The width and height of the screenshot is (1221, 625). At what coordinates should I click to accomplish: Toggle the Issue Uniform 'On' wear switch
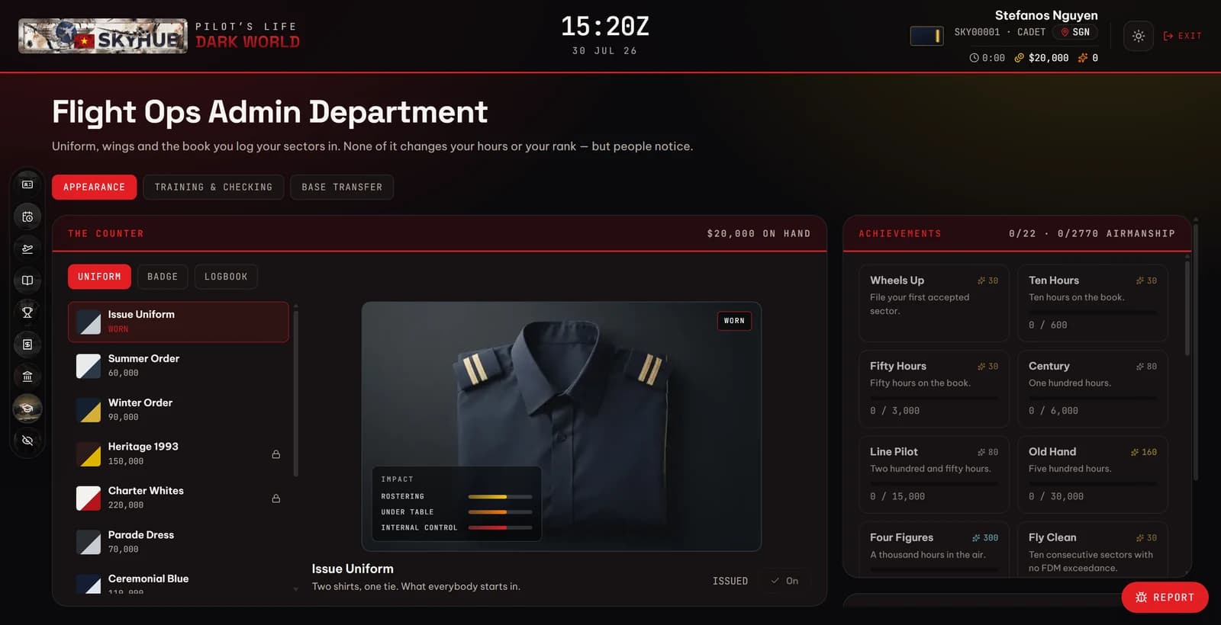pyautogui.click(x=784, y=581)
